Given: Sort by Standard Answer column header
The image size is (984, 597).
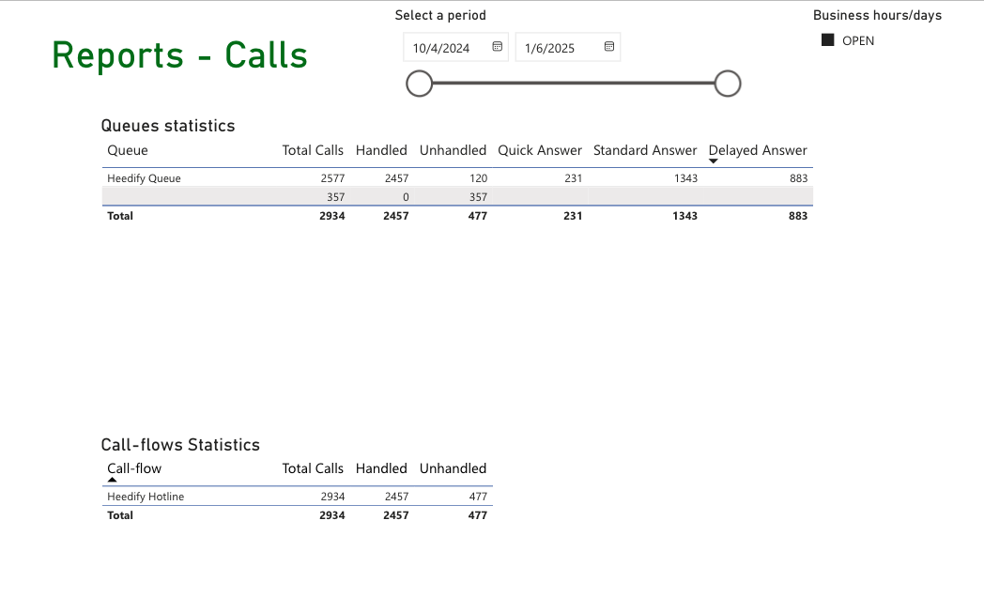Looking at the screenshot, I should (x=645, y=150).
